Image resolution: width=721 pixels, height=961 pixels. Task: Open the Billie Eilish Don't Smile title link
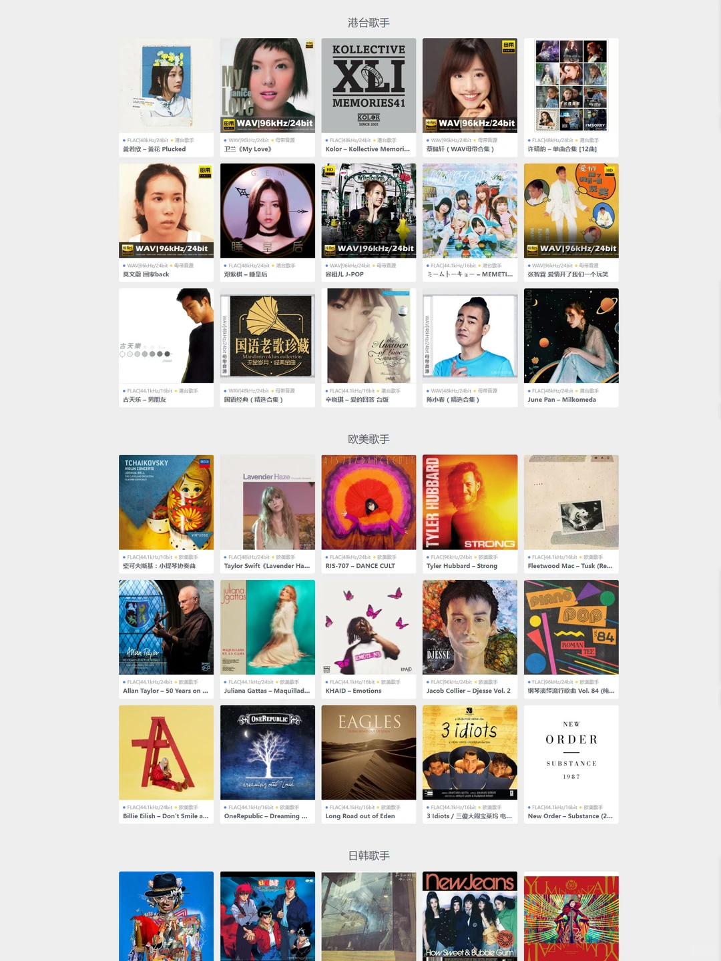coord(166,816)
